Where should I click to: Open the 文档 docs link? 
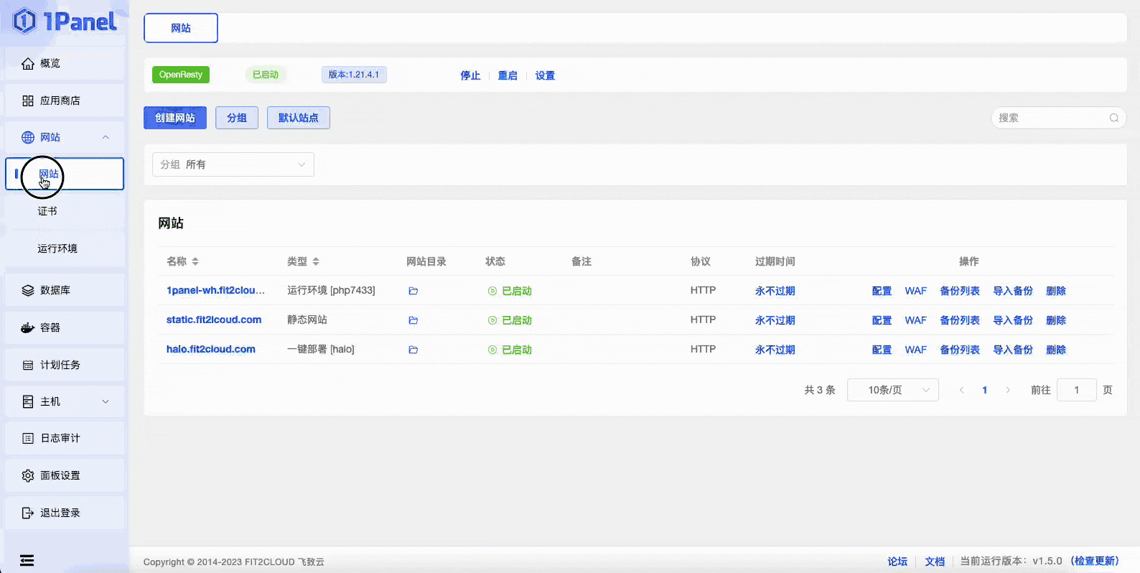click(935, 562)
